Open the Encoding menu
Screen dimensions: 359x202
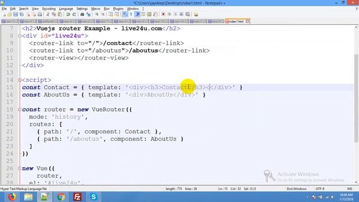point(49,9)
